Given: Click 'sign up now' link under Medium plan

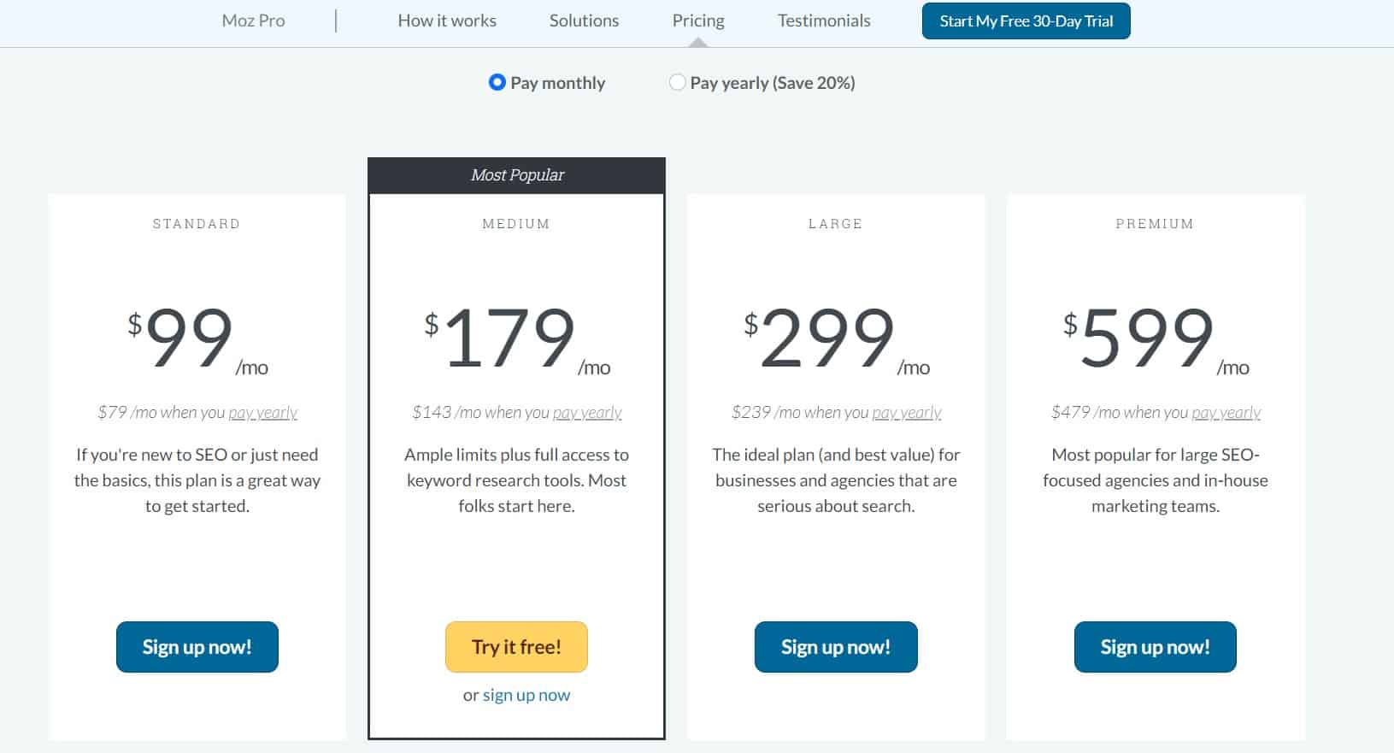Looking at the screenshot, I should click(x=526, y=695).
